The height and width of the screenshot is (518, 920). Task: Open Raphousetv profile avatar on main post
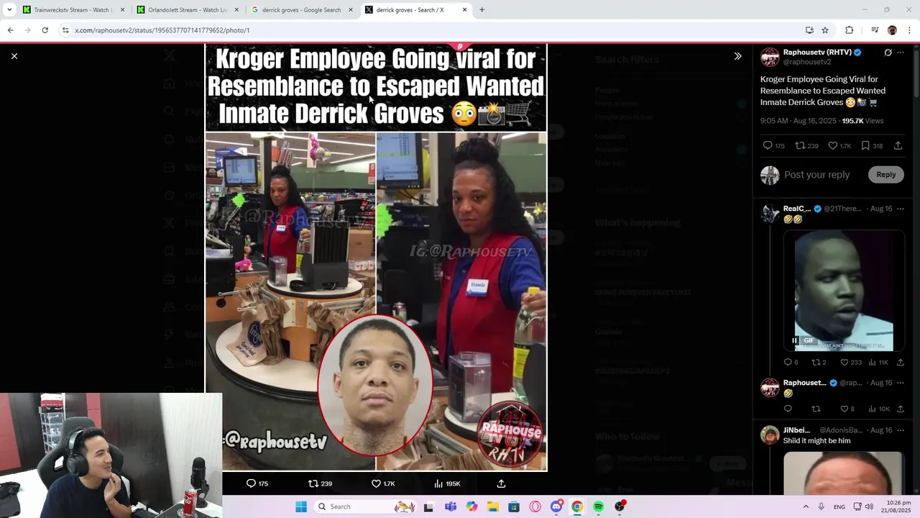pyautogui.click(x=770, y=58)
